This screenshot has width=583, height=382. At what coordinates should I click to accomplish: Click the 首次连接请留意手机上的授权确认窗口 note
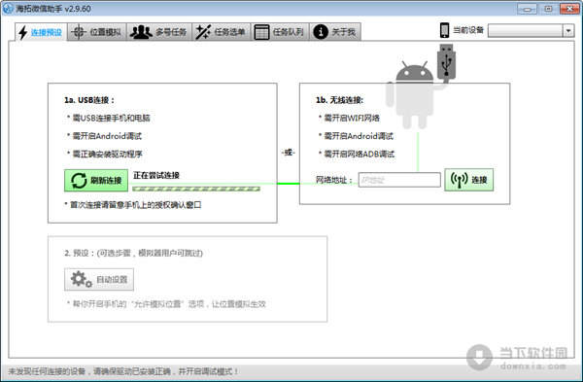pyautogui.click(x=133, y=205)
